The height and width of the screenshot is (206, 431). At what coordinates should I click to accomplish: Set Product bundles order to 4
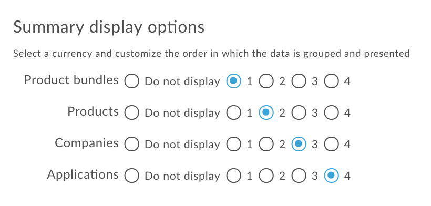click(x=331, y=81)
